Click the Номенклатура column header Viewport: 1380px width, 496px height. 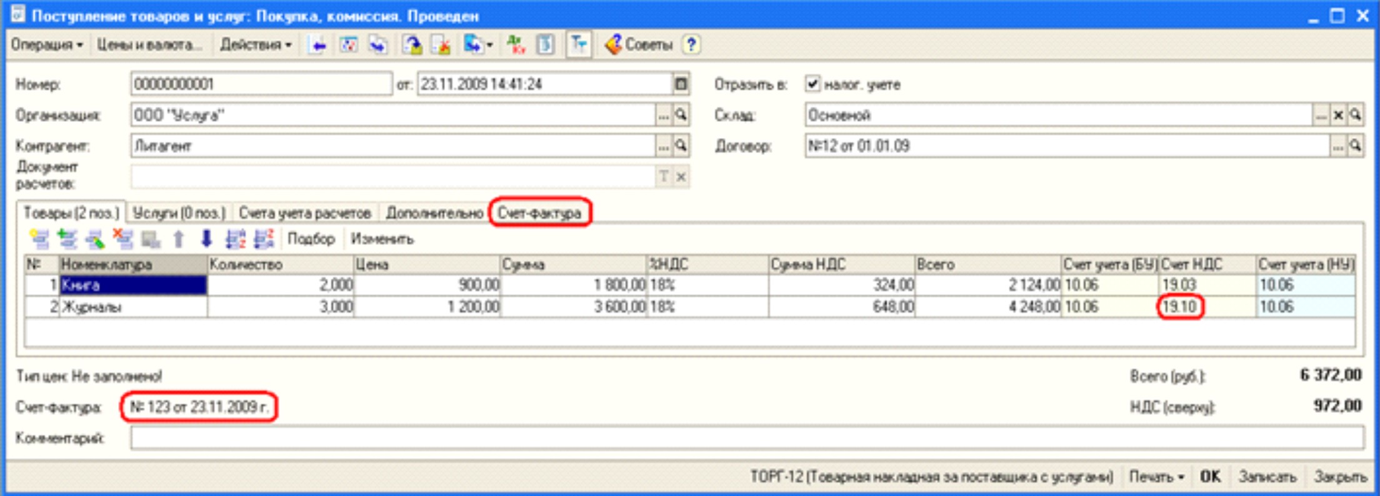[x=133, y=265]
